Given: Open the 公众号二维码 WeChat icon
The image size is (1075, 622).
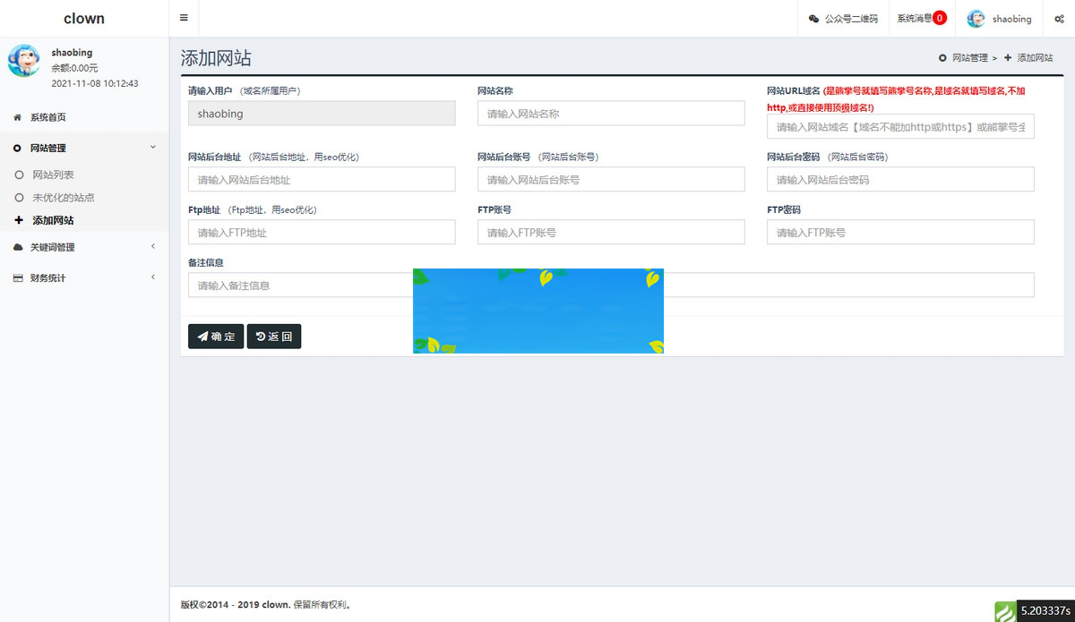Looking at the screenshot, I should coord(813,19).
